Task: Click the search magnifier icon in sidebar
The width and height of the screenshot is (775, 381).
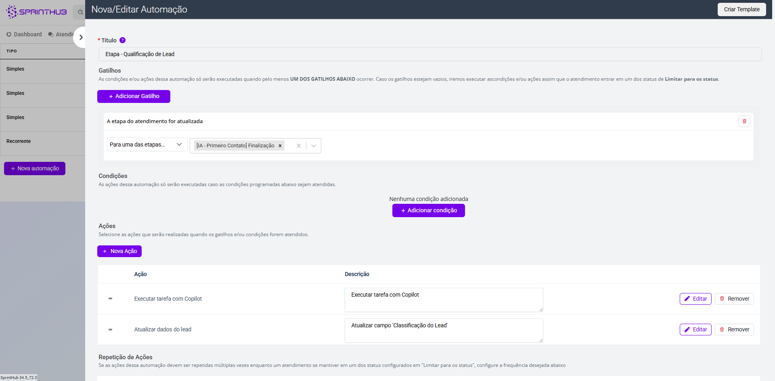Action: [x=80, y=12]
